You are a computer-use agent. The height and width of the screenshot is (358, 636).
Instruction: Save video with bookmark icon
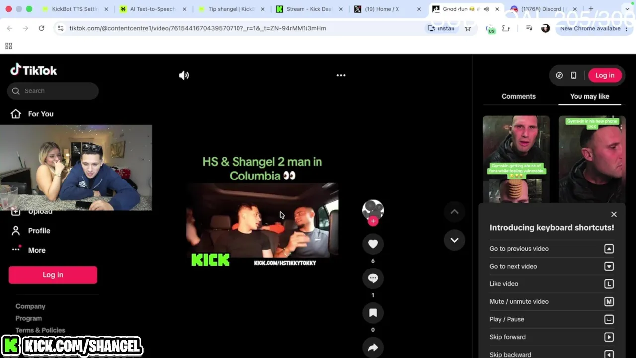click(373, 313)
